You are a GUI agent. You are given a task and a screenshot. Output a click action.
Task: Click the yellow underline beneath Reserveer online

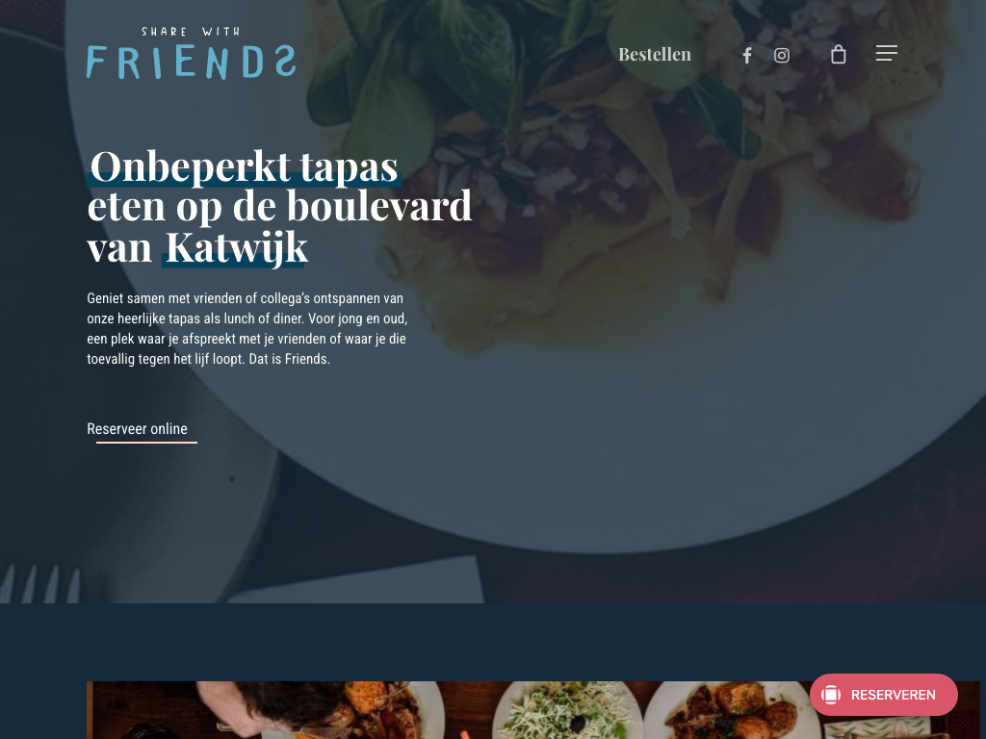[x=146, y=443]
